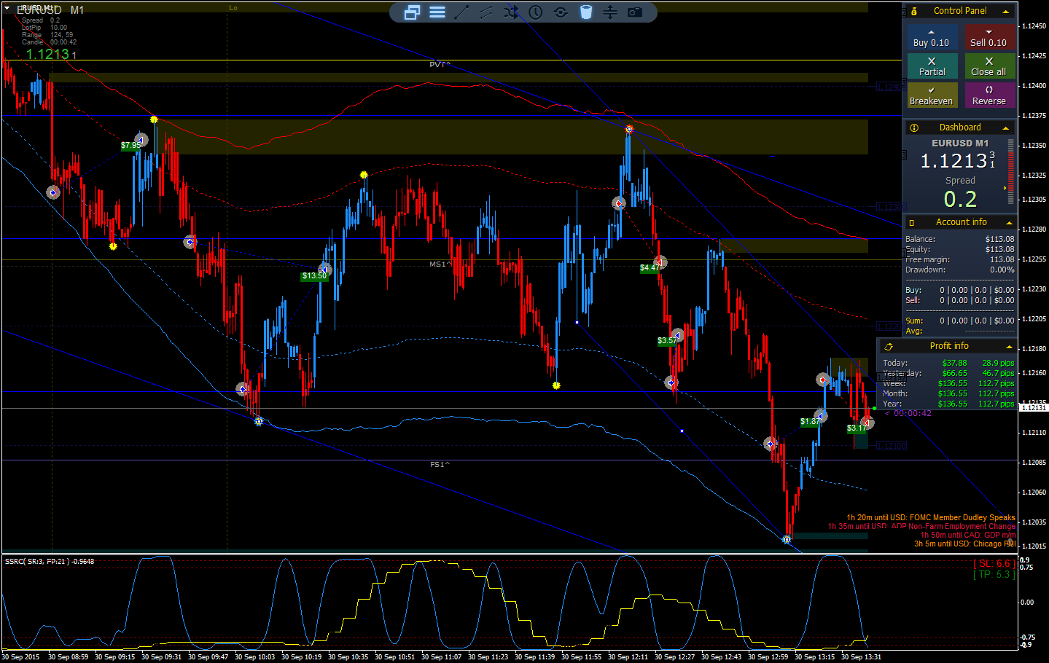Click the Today's profit $37.88 value
The height and width of the screenshot is (663, 1049).
(x=954, y=363)
